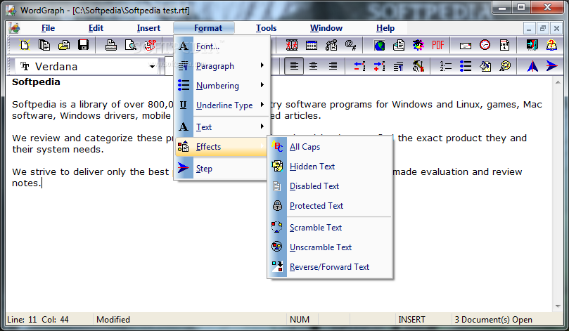Choose Scramble Text
569x331 pixels.
click(330, 227)
